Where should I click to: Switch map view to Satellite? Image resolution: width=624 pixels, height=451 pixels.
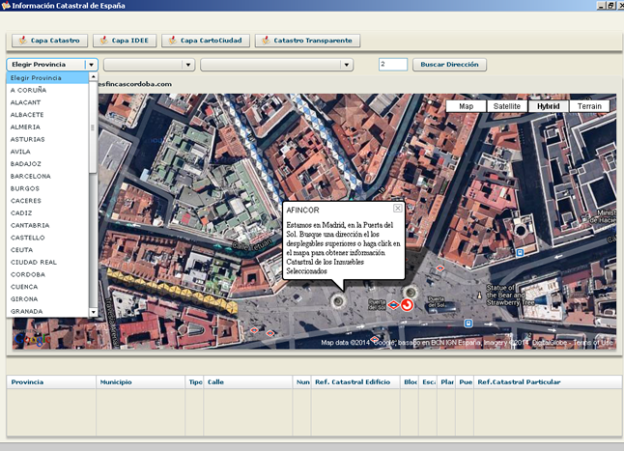[507, 106]
